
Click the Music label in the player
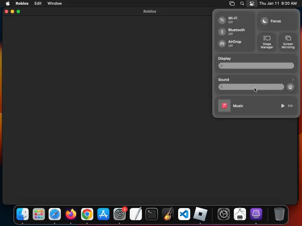click(x=238, y=106)
